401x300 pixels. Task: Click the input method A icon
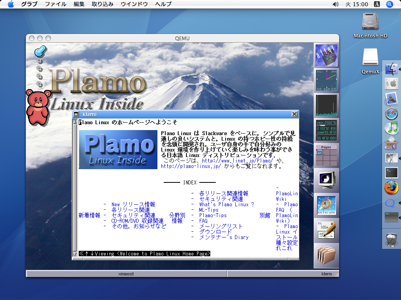[377, 4]
